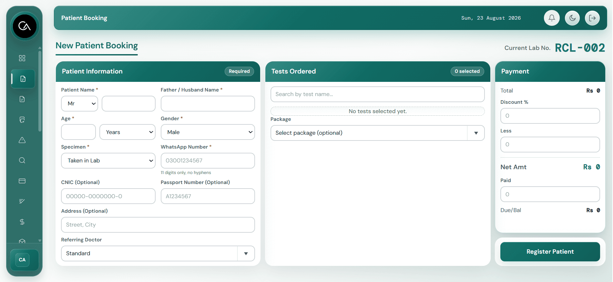
Task: Open the box package icon in sidebar
Action: 22,241
